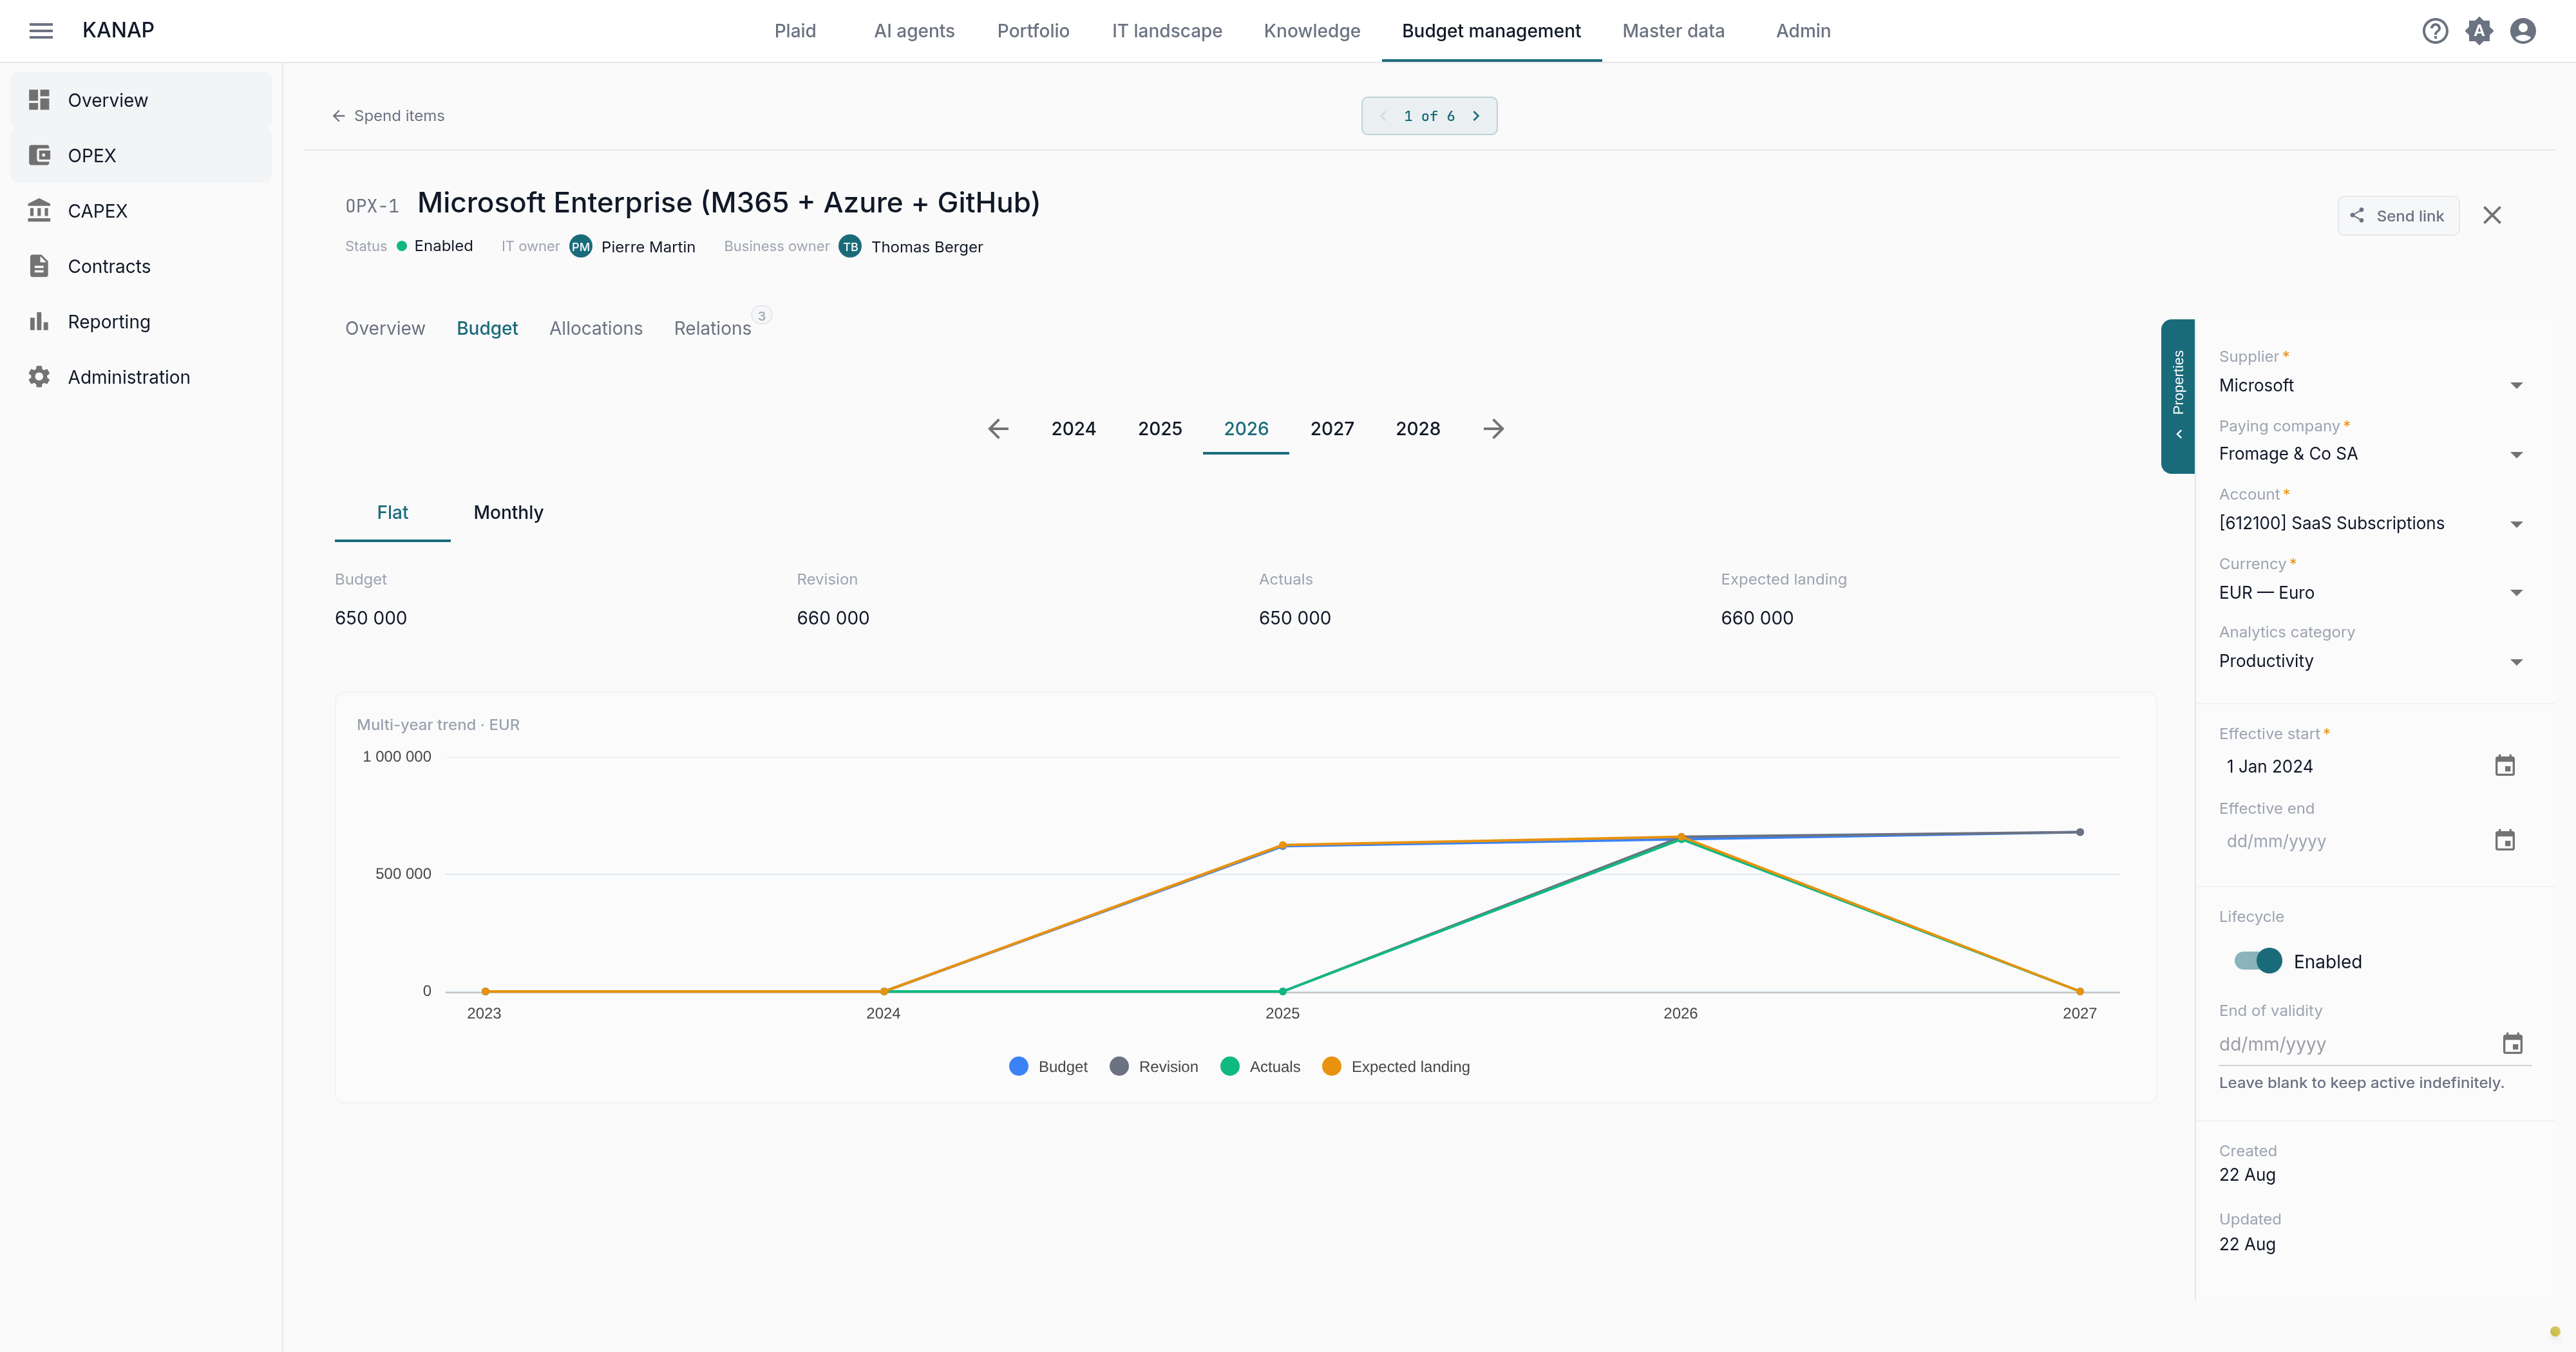Go to next spend item chevron
Viewport: 2576px width, 1352px height.
click(x=1475, y=116)
